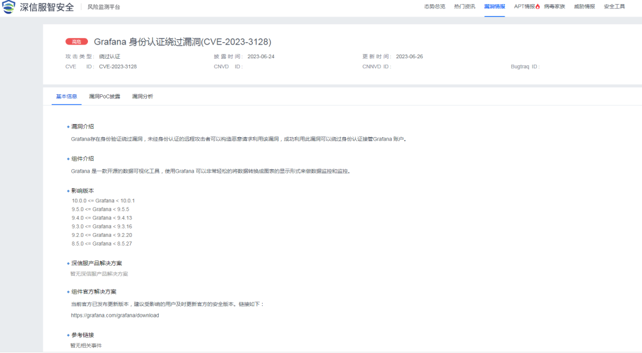Click the disclosure date 2023-06-24
The image size is (642, 353).
click(x=261, y=56)
